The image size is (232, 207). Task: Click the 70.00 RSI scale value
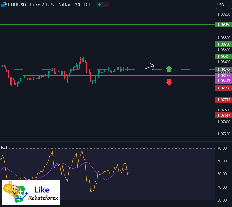click(222, 148)
